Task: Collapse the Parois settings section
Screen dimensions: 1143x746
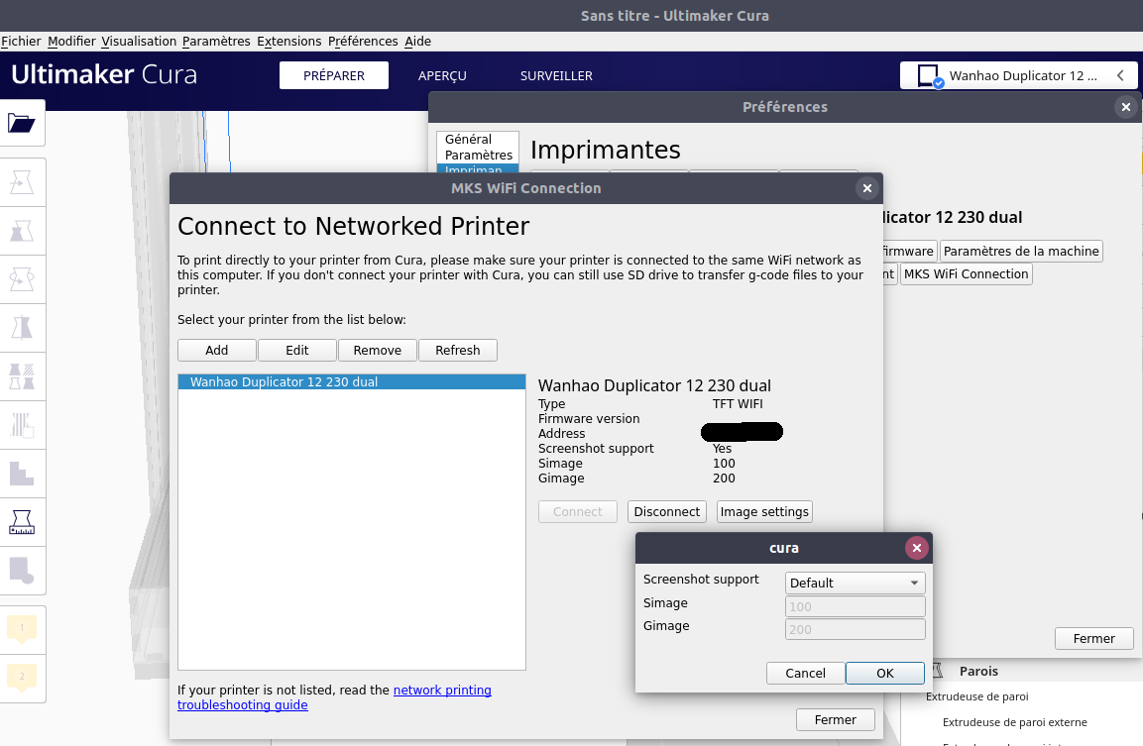Action: pyautogui.click(x=978, y=671)
